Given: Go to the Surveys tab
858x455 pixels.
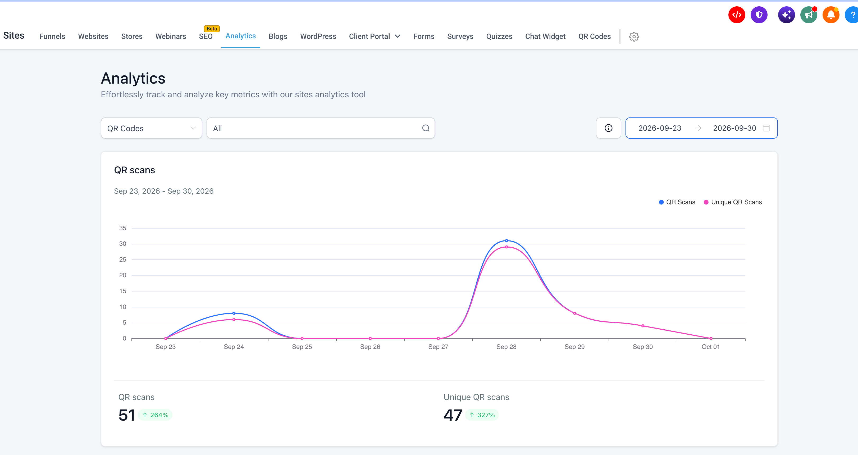Looking at the screenshot, I should tap(460, 36).
